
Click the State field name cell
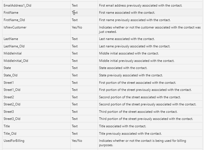click(x=7, y=68)
